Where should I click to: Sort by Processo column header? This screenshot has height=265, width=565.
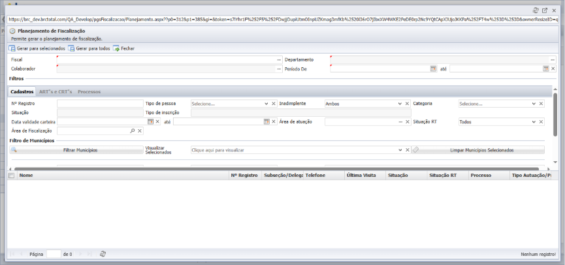pos(489,176)
